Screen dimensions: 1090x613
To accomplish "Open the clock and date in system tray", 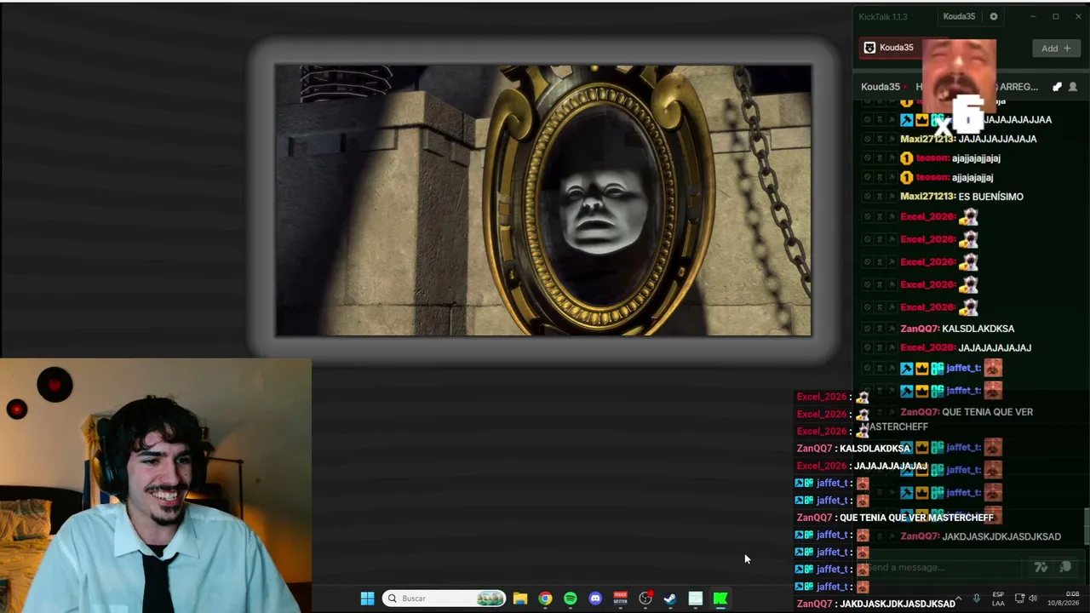I will (x=1064, y=599).
